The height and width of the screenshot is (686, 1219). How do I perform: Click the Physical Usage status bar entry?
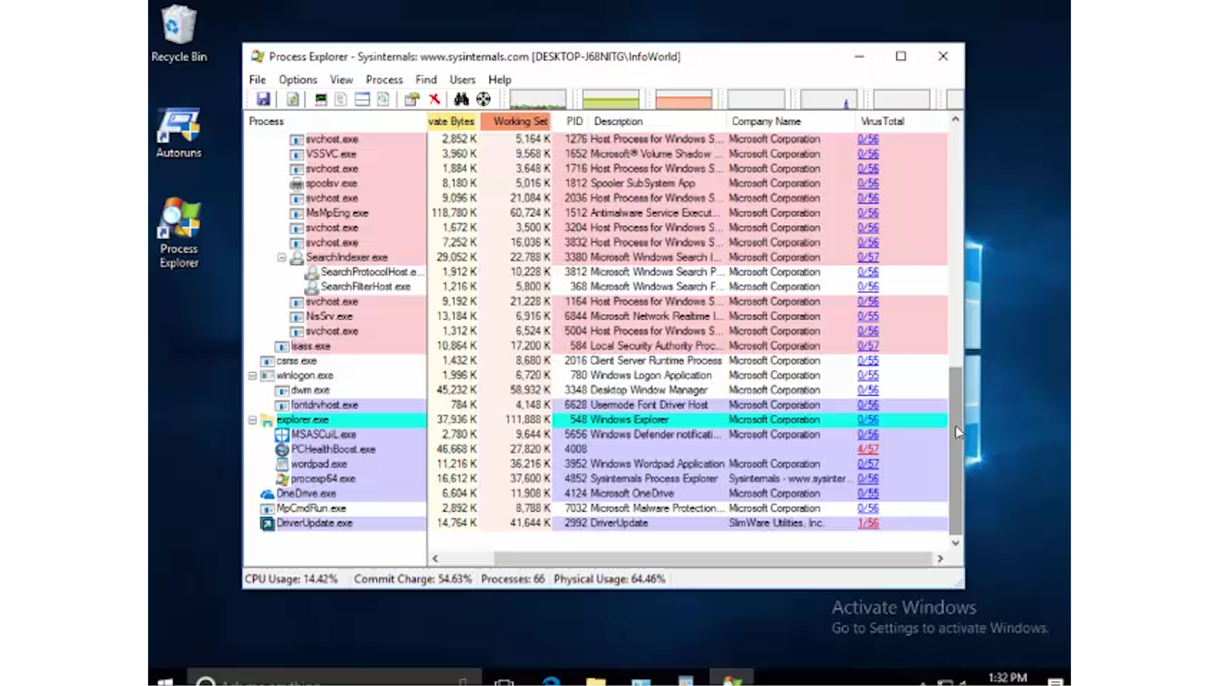609,579
